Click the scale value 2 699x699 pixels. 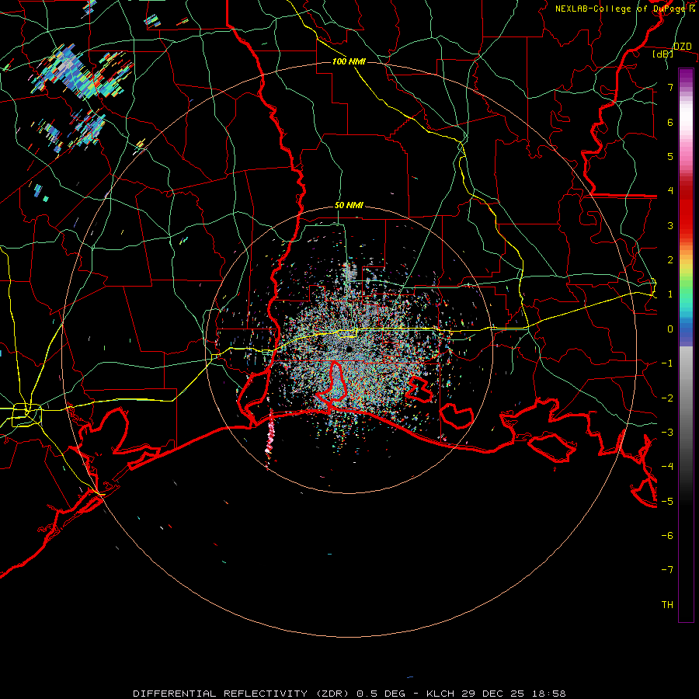coord(670,260)
